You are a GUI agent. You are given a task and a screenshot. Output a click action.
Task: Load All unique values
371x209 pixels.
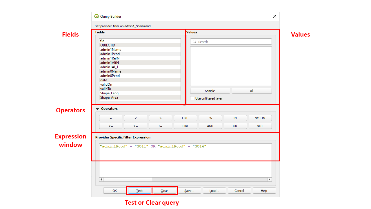(252, 91)
